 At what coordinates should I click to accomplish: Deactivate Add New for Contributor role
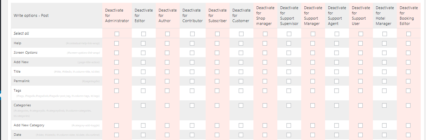coord(192,62)
